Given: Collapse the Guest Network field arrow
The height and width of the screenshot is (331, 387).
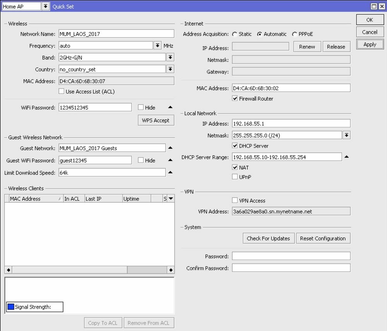Looking at the screenshot, I should tap(170, 148).
